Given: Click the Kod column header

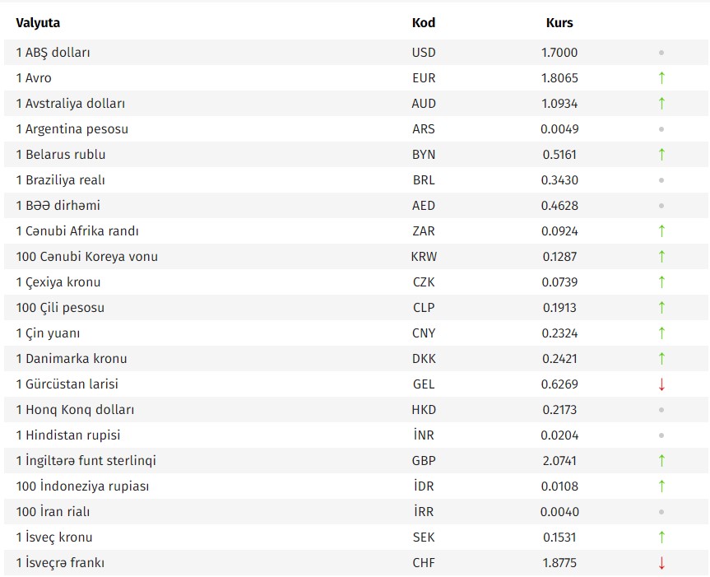Looking at the screenshot, I should pyautogui.click(x=424, y=23).
